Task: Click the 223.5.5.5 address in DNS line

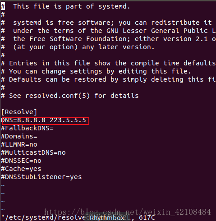Action: point(68,120)
